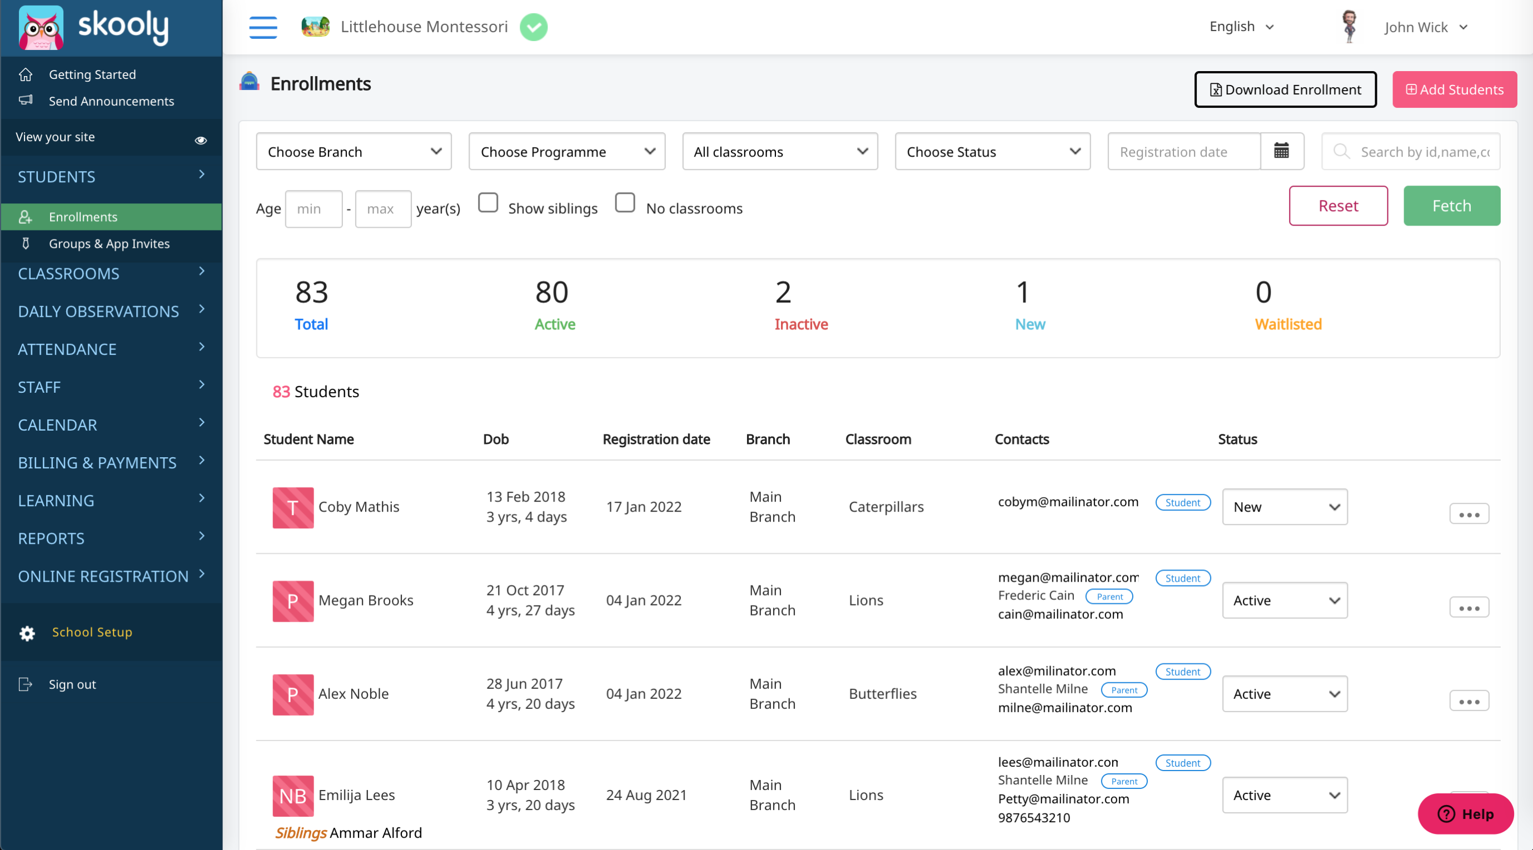Open the registration date calendar icon

[1281, 151]
